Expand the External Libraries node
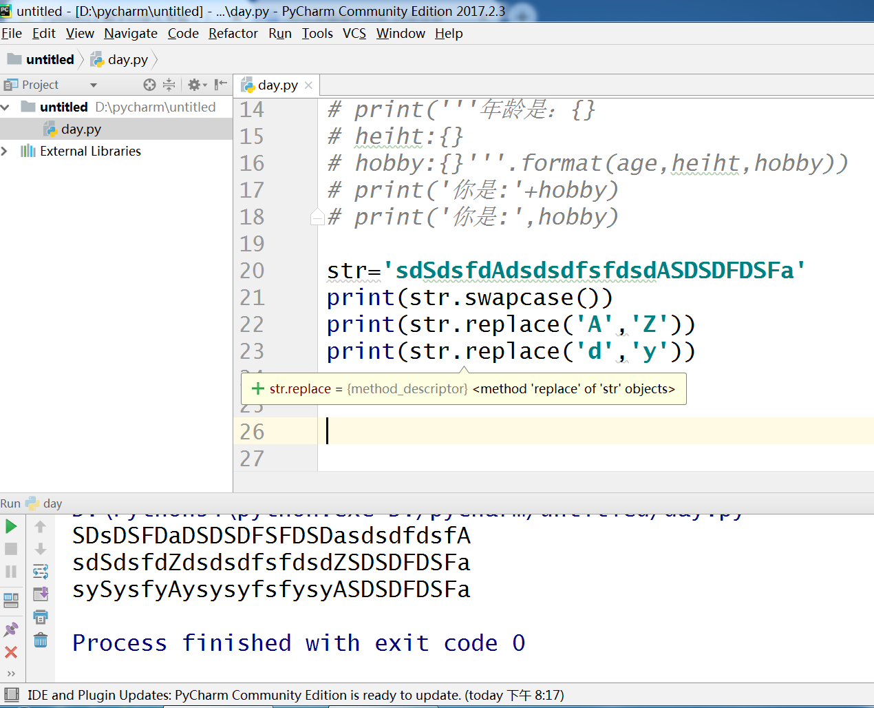 (6, 152)
